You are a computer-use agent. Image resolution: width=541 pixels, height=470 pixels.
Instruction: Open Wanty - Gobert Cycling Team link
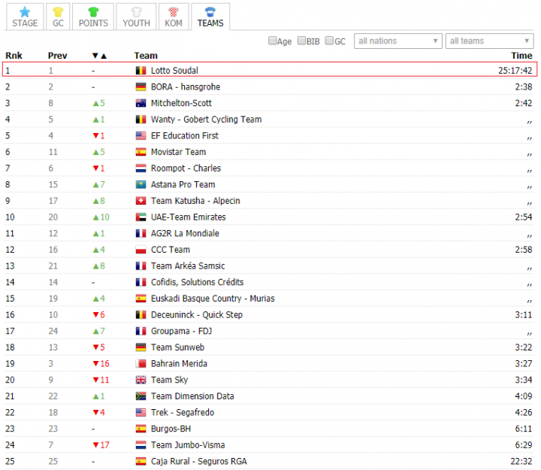pyautogui.click(x=206, y=120)
